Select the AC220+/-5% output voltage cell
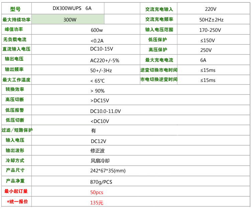251x220 pixels. pos(104,60)
